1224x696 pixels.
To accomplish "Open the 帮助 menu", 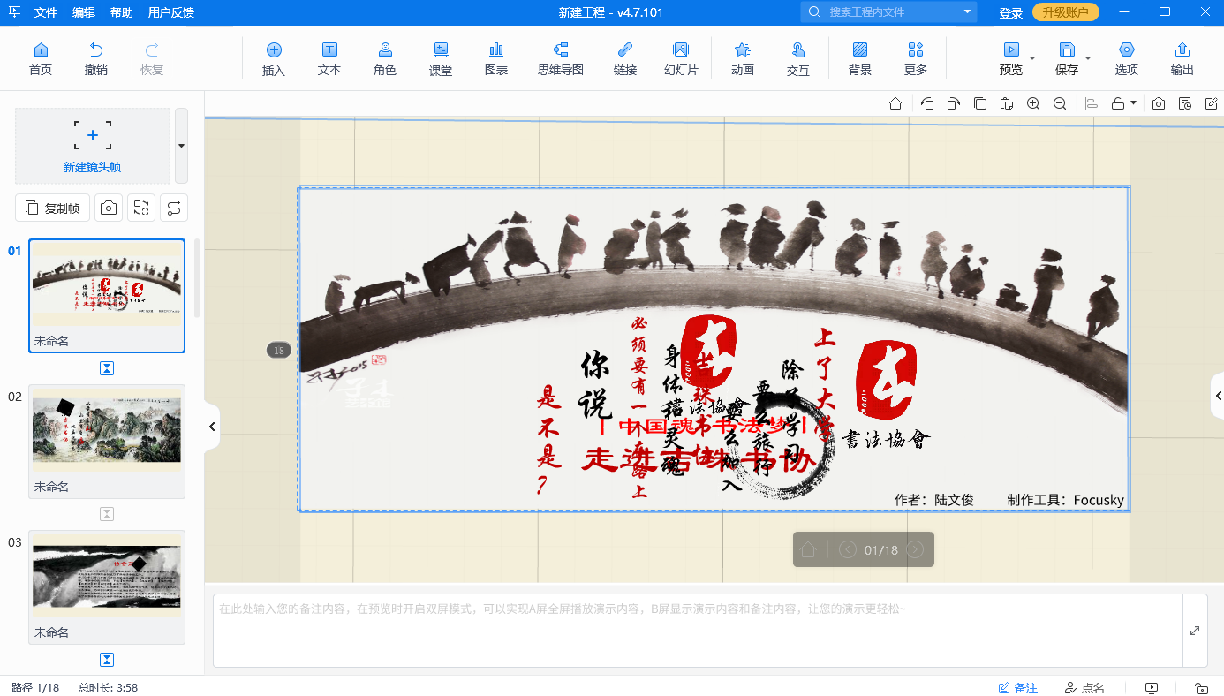I will point(122,12).
